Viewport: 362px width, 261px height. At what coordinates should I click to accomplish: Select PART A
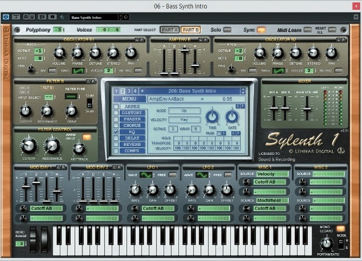(x=170, y=30)
